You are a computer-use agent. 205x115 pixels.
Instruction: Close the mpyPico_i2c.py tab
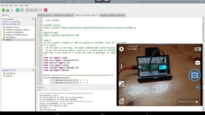coord(52,15)
